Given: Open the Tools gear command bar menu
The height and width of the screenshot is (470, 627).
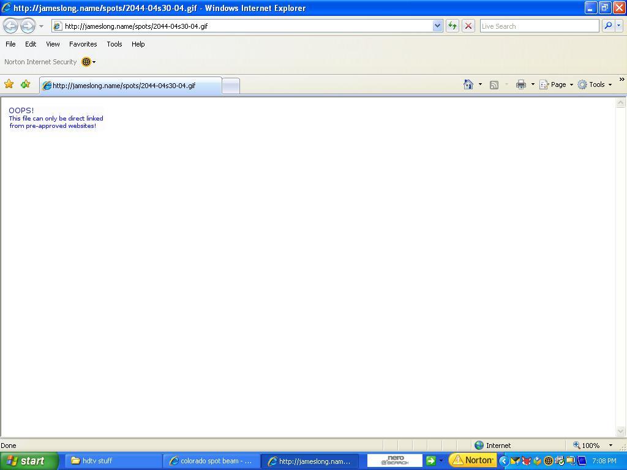Looking at the screenshot, I should (595, 84).
